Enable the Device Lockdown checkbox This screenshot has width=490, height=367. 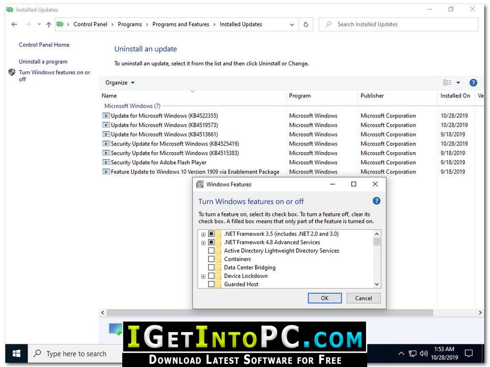click(211, 276)
